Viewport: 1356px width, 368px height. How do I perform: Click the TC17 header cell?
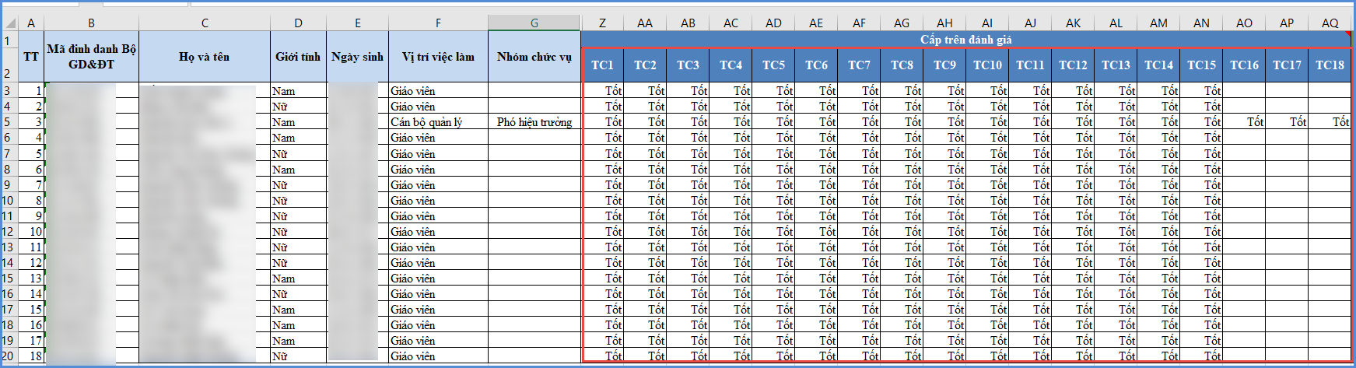(1287, 65)
